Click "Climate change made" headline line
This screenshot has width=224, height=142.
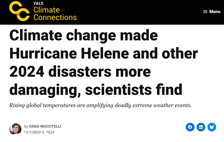click(84, 36)
